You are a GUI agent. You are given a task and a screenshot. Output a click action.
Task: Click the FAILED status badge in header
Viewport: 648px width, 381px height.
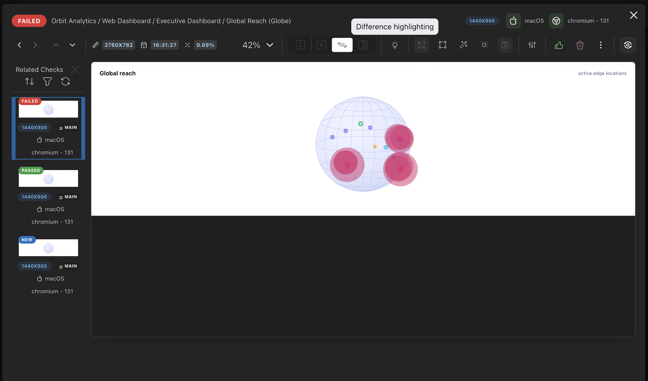coord(29,21)
